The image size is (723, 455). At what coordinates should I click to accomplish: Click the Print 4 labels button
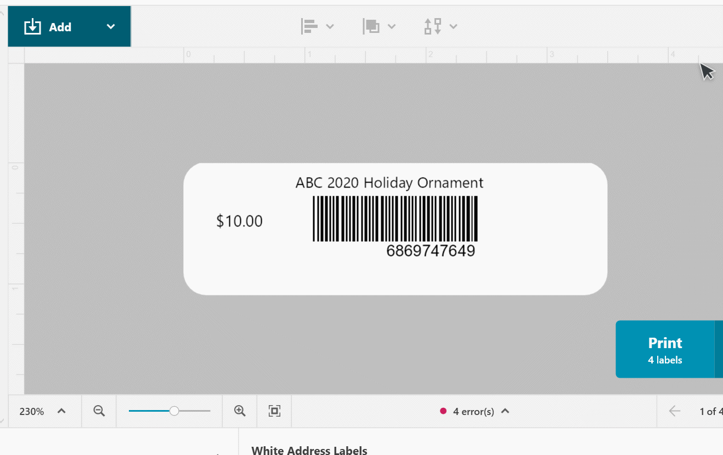(x=665, y=349)
